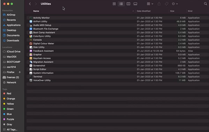Go forward with the right chevron
Image resolution: width=209 pixels, height=132 pixels.
click(36, 4)
